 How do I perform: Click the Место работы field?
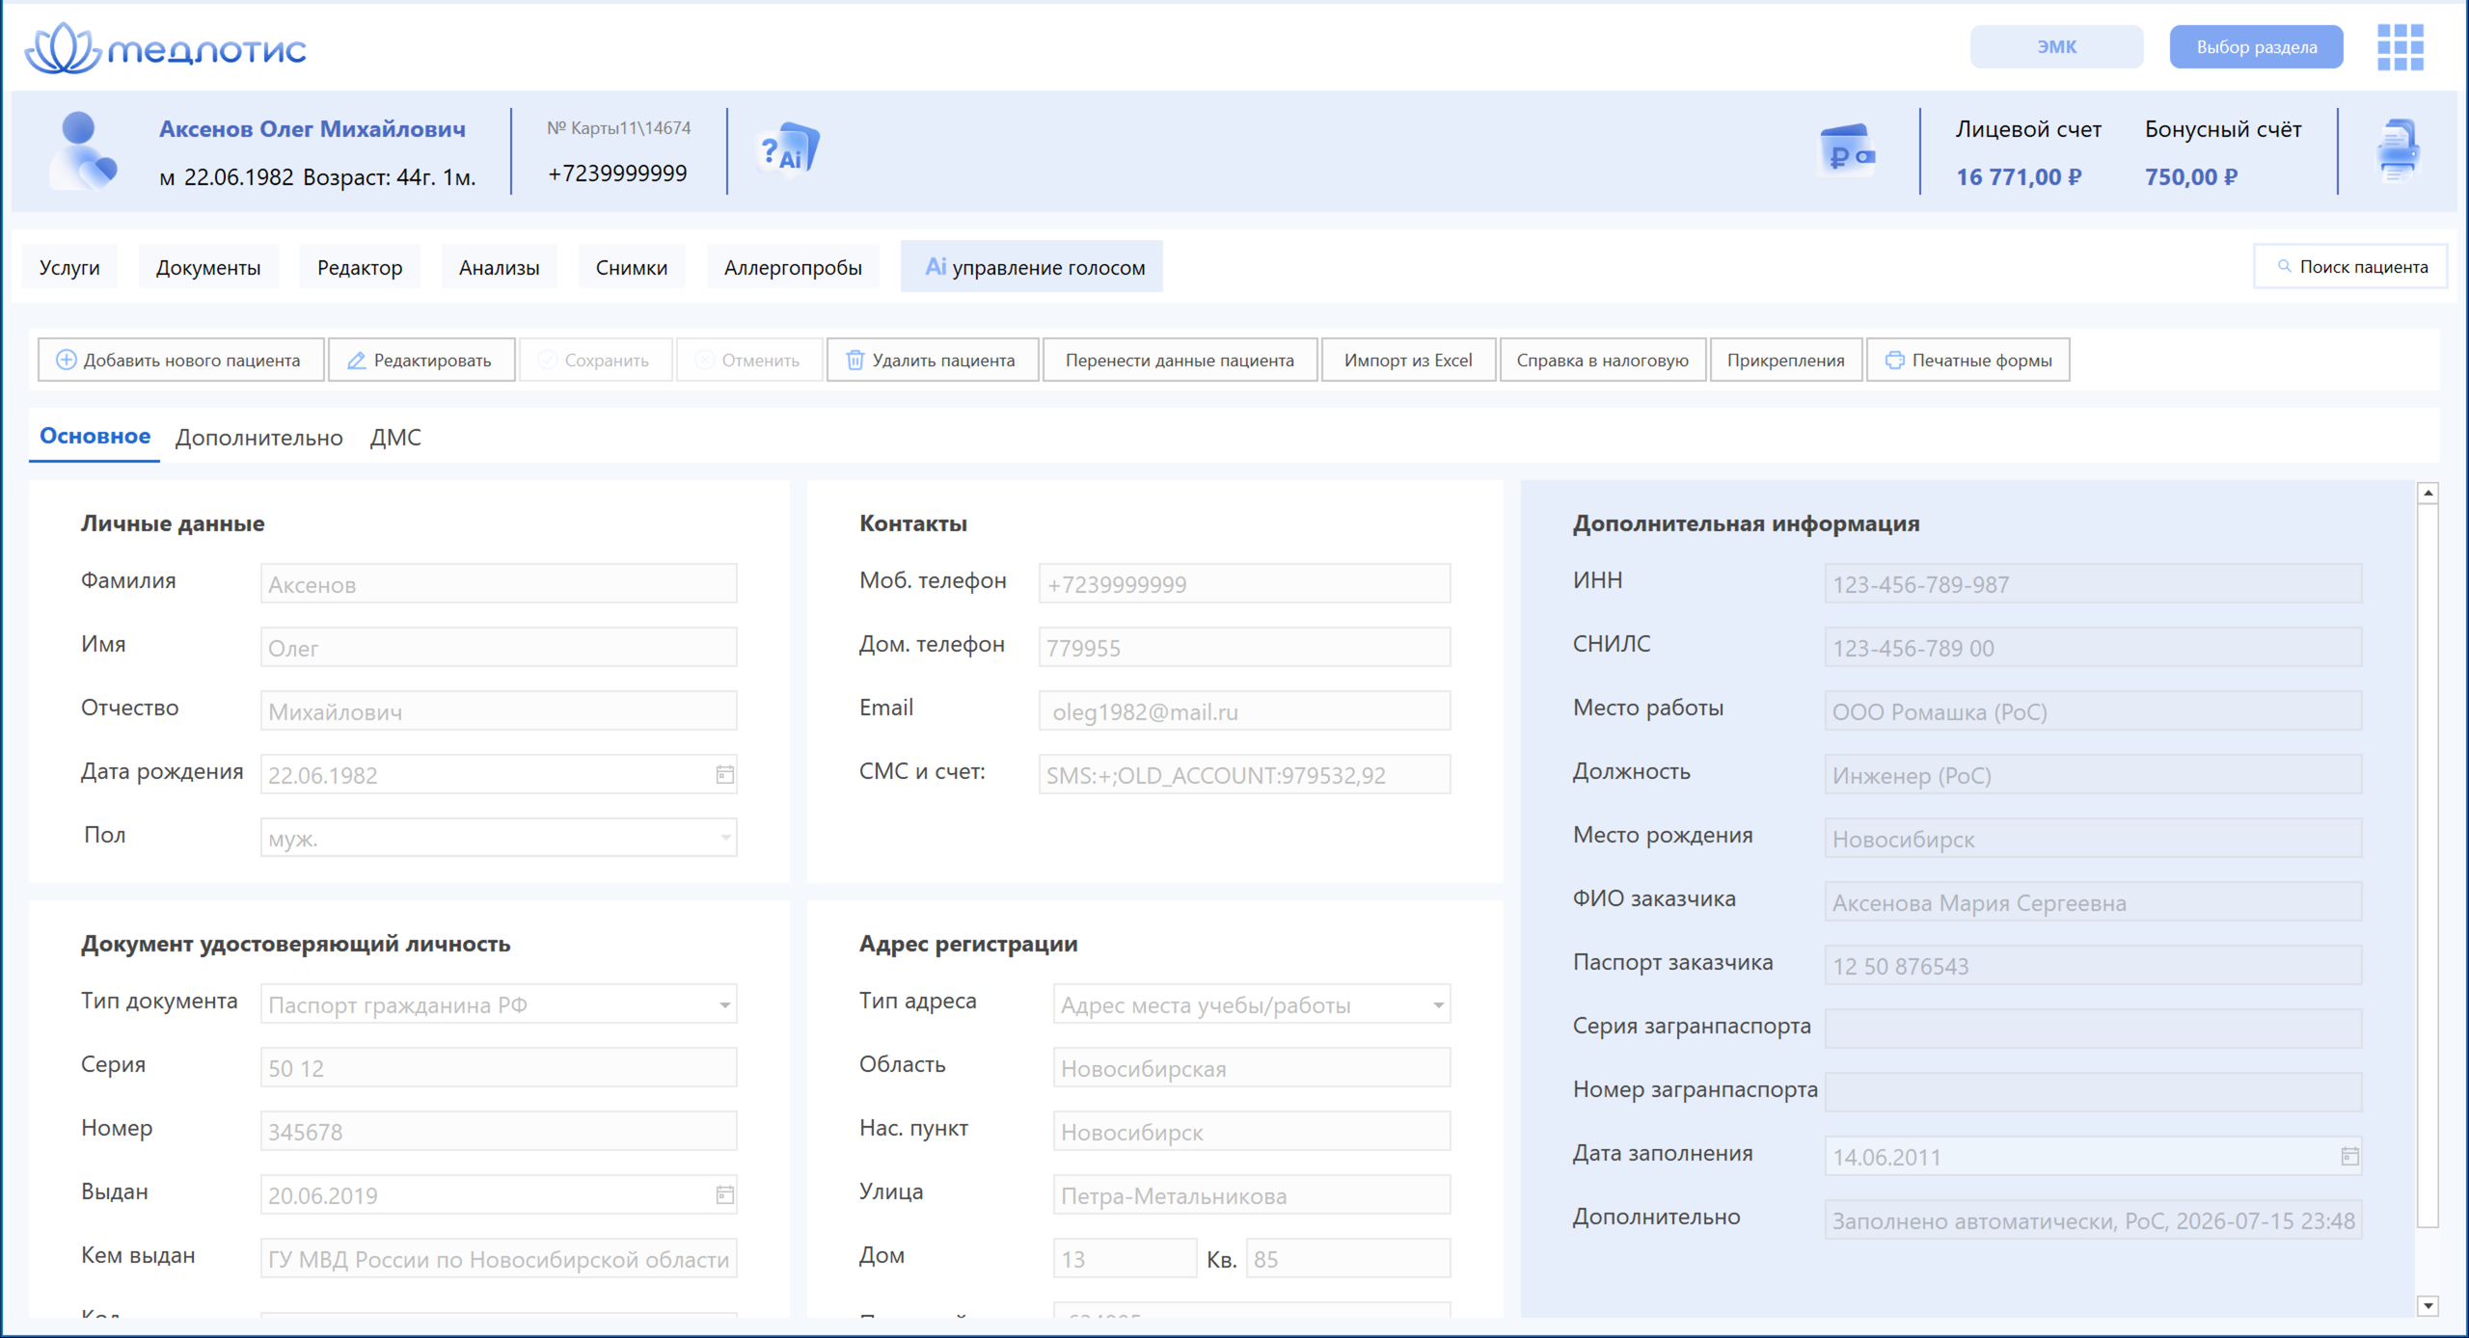click(x=2092, y=711)
